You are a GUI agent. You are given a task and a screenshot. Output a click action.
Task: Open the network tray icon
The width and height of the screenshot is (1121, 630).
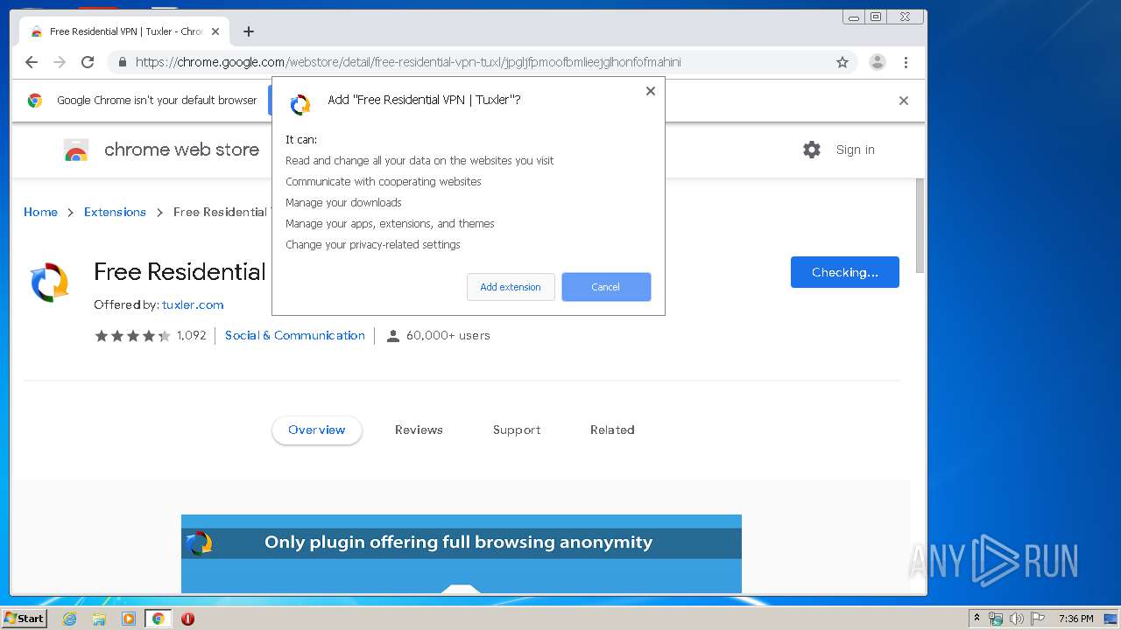996,619
